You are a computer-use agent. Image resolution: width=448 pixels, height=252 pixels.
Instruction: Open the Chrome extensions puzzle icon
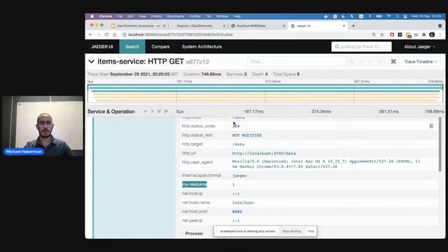(x=424, y=34)
